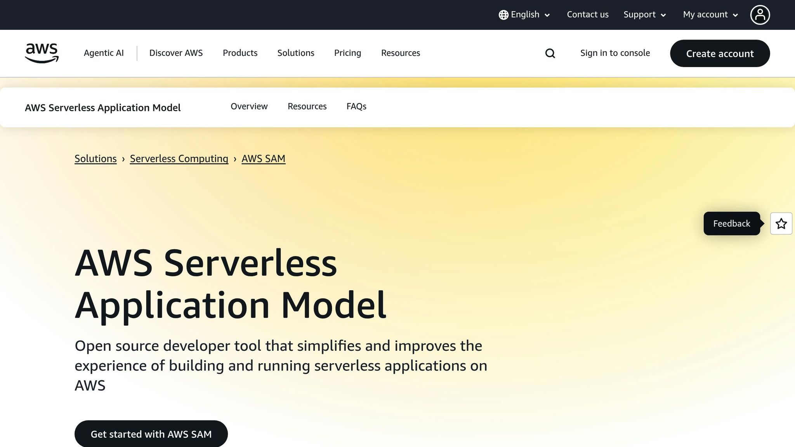The height and width of the screenshot is (447, 795).
Task: Switch to the Overview tab
Action: 249,106
